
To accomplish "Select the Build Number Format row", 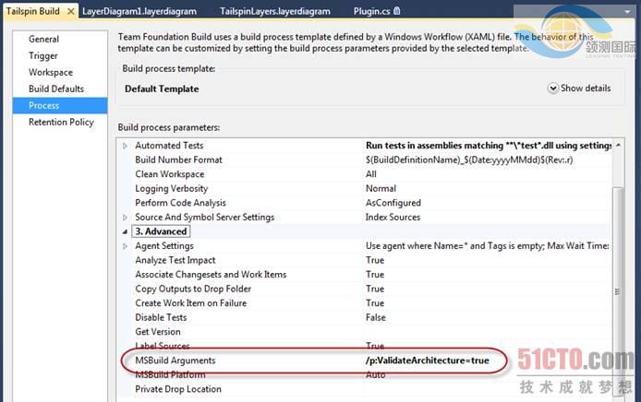I will [x=178, y=160].
